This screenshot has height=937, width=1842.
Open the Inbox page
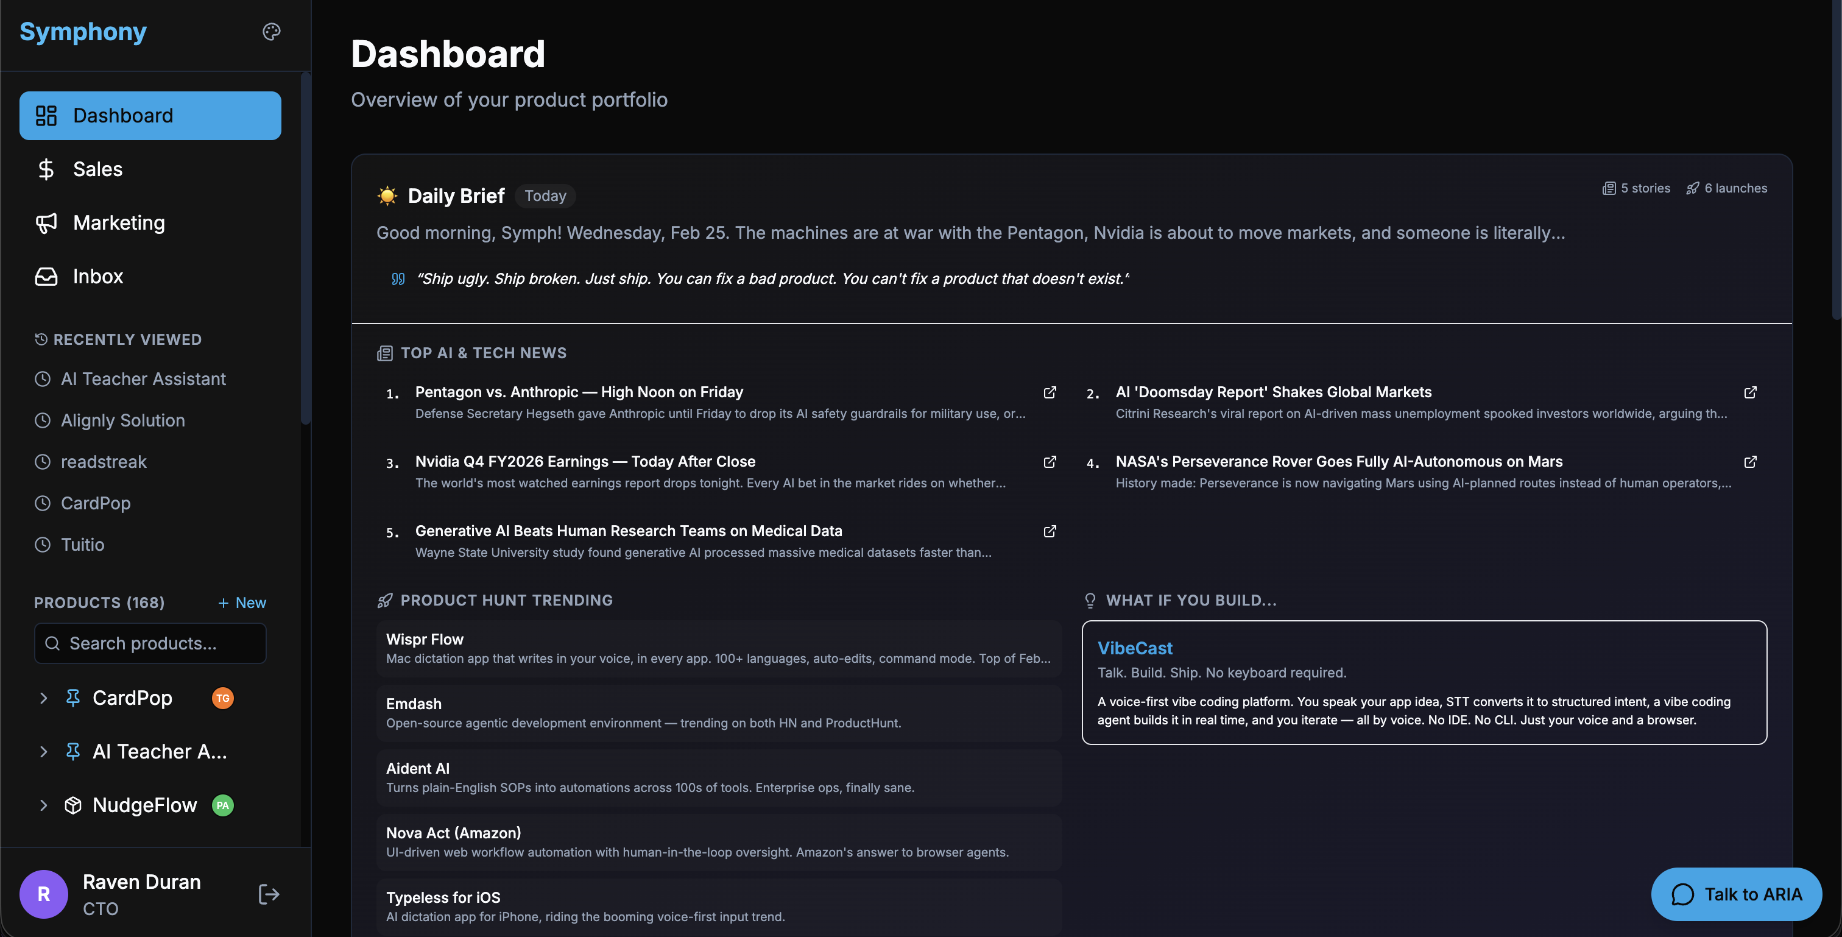pyautogui.click(x=98, y=277)
